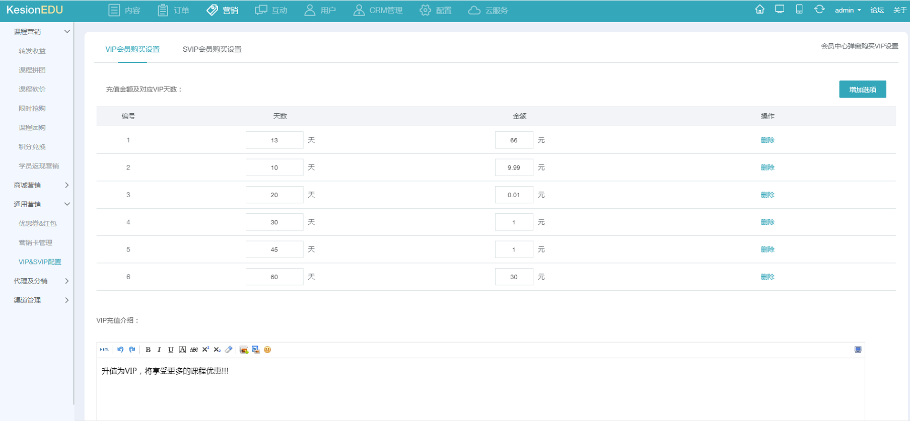Screen dimensions: 910x421
Task: Switch to SVIP会员购买设置 tab
Action: pos(212,49)
